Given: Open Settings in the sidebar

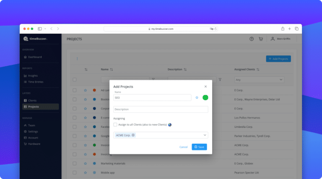Looking at the screenshot, I should [31, 132].
